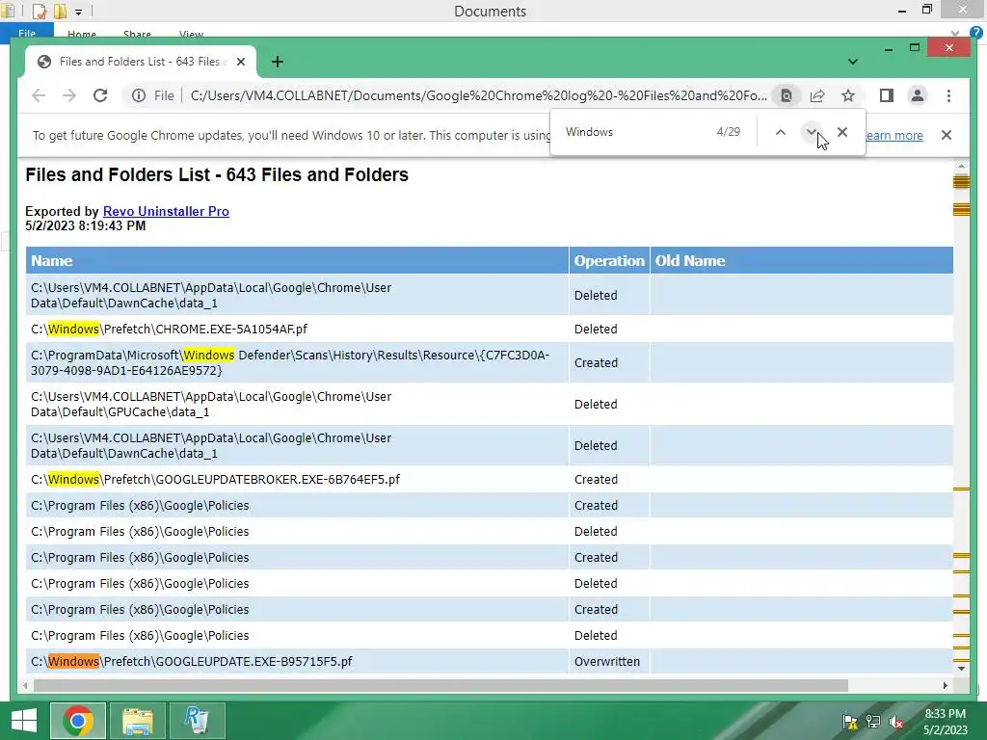Select the CHROME.EXE-5A1054AF.pf row
The height and width of the screenshot is (740, 987).
click(x=489, y=330)
